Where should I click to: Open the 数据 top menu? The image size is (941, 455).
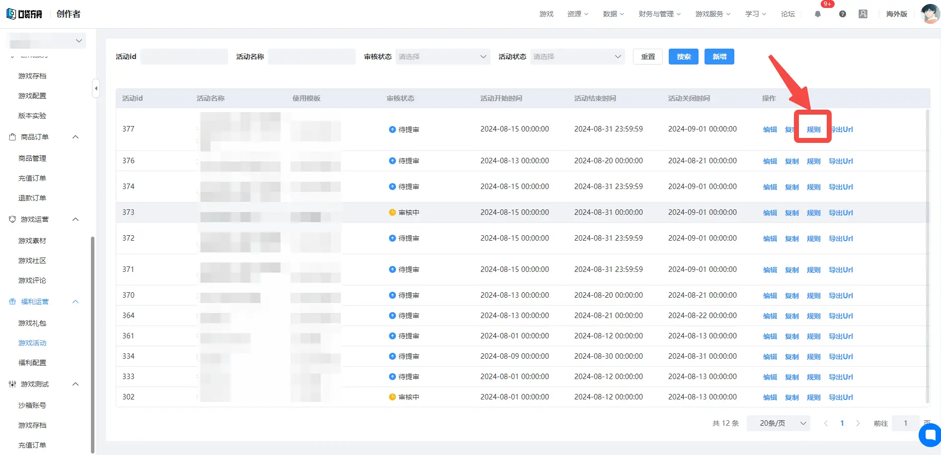pyautogui.click(x=614, y=14)
